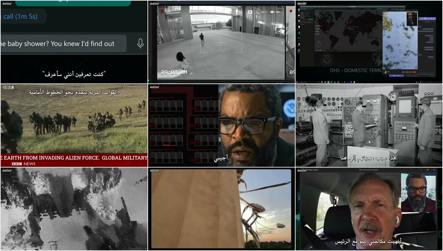Pan the world map up with the up arrow

point(317,14)
